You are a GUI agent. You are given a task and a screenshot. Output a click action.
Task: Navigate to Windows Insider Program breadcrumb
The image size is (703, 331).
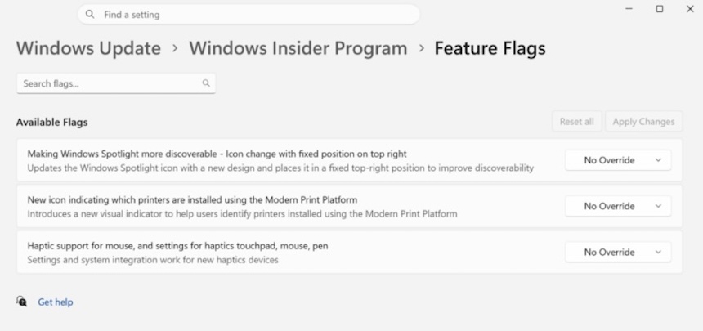[x=298, y=48]
